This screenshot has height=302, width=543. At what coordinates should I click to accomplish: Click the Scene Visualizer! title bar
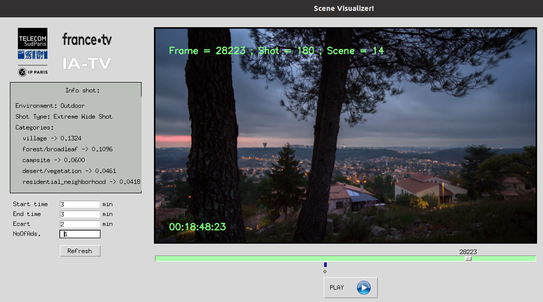pos(344,8)
